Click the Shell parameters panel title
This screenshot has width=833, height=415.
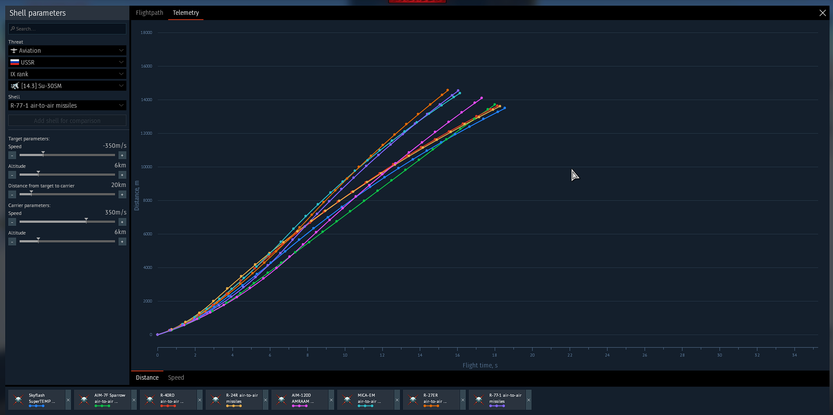[37, 13]
